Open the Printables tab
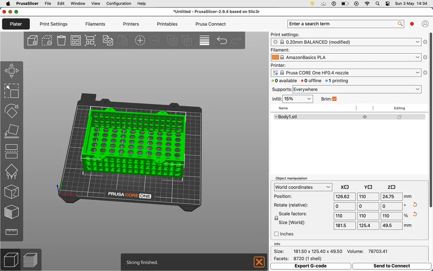433x271 pixels. pyautogui.click(x=167, y=24)
